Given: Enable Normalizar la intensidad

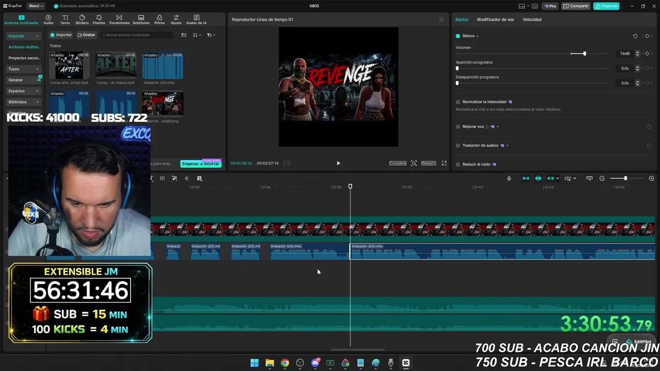Looking at the screenshot, I should click(458, 102).
